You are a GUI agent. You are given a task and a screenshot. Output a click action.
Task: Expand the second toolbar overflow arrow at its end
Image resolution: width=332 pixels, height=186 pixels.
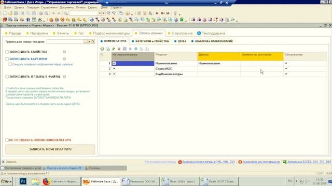click(x=237, y=21)
